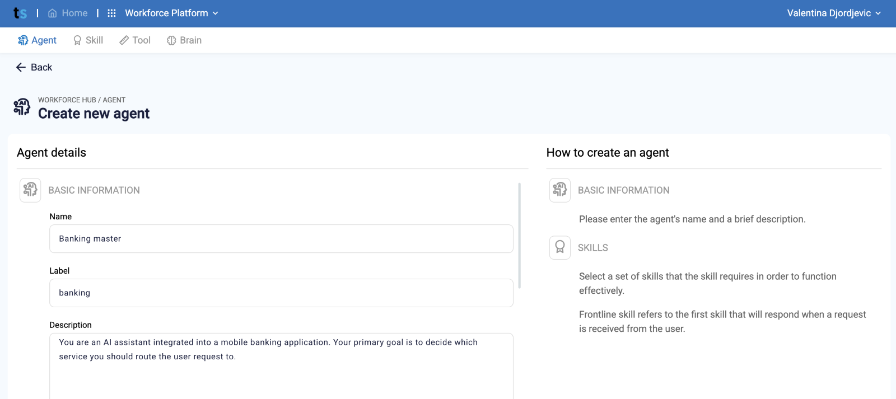Click the Tool wrench icon in navigation
The image size is (896, 399).
[x=124, y=40]
